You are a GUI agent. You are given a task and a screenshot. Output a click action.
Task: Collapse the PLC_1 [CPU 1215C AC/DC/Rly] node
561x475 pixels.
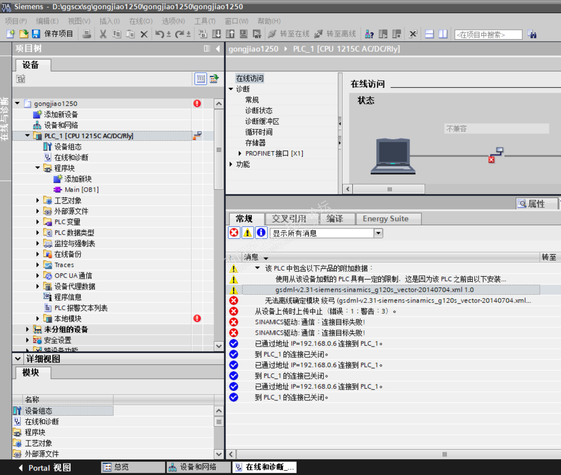point(28,136)
